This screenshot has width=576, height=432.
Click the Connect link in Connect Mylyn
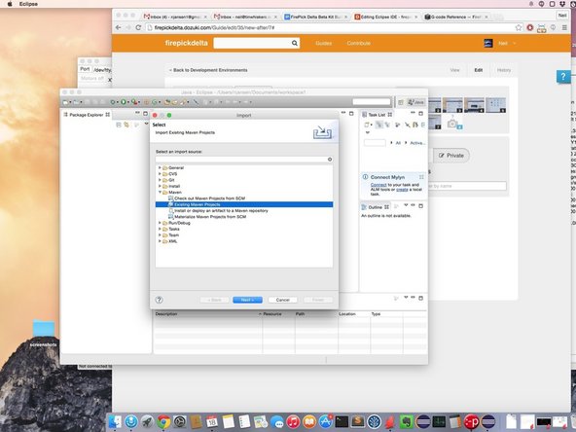click(378, 185)
